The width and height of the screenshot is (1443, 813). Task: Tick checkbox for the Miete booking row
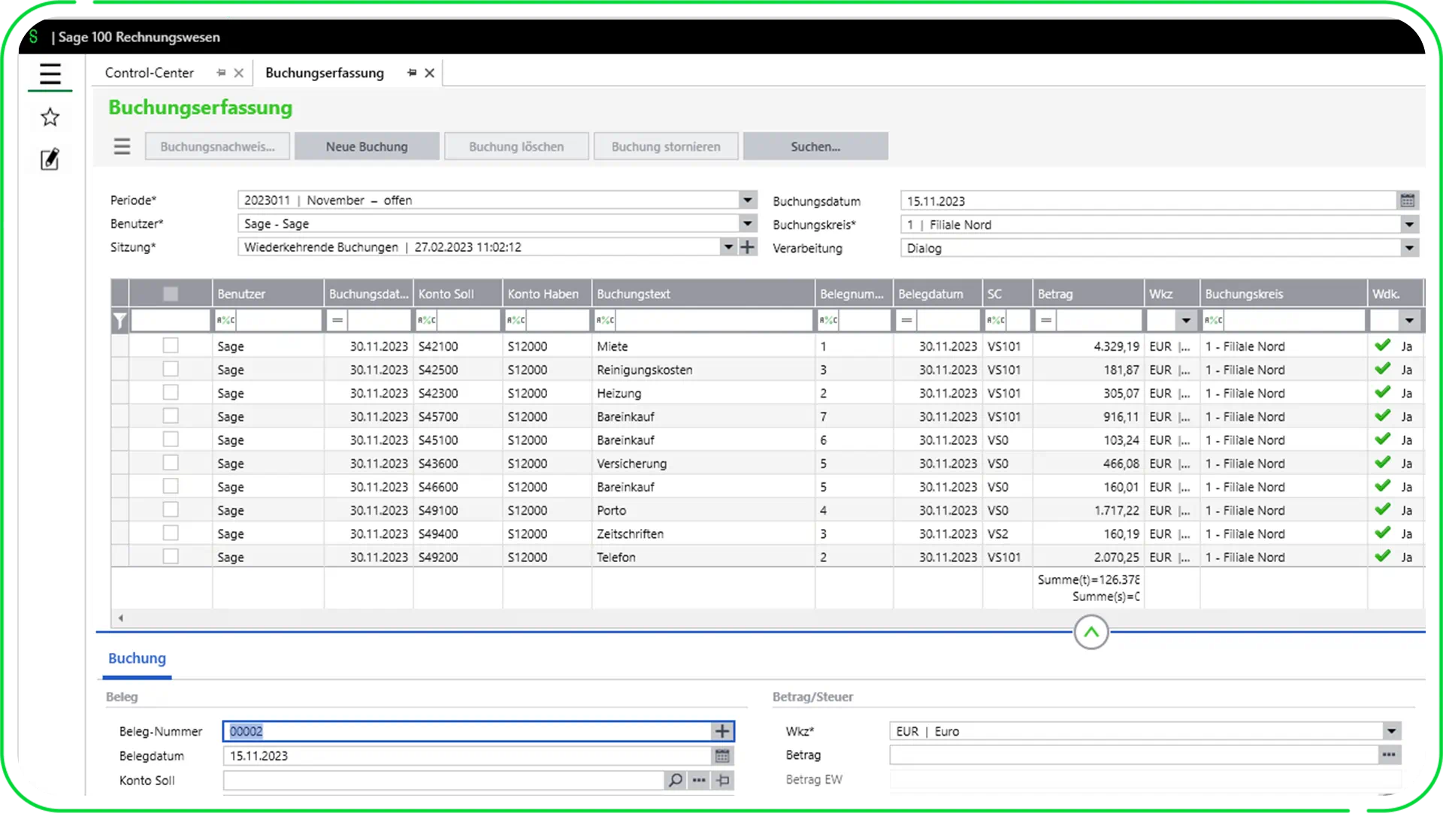coord(171,346)
